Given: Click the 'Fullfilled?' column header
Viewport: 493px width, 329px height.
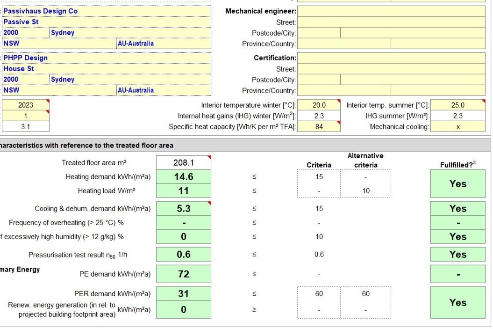Looking at the screenshot, I should [x=458, y=165].
